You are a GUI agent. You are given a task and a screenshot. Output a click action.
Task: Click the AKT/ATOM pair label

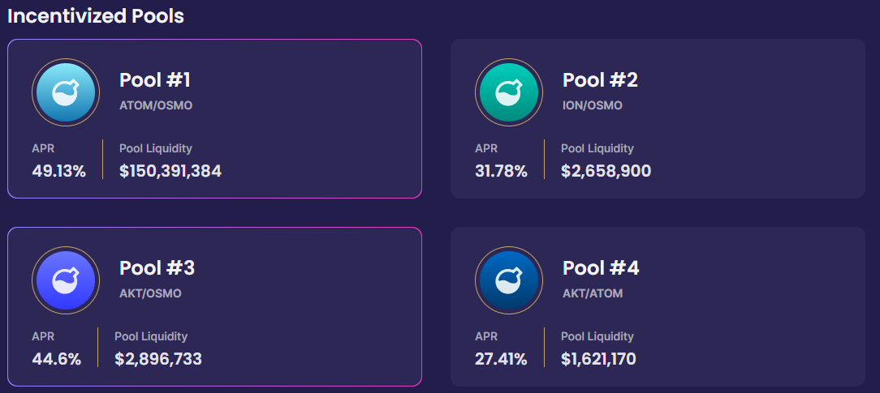click(x=593, y=293)
